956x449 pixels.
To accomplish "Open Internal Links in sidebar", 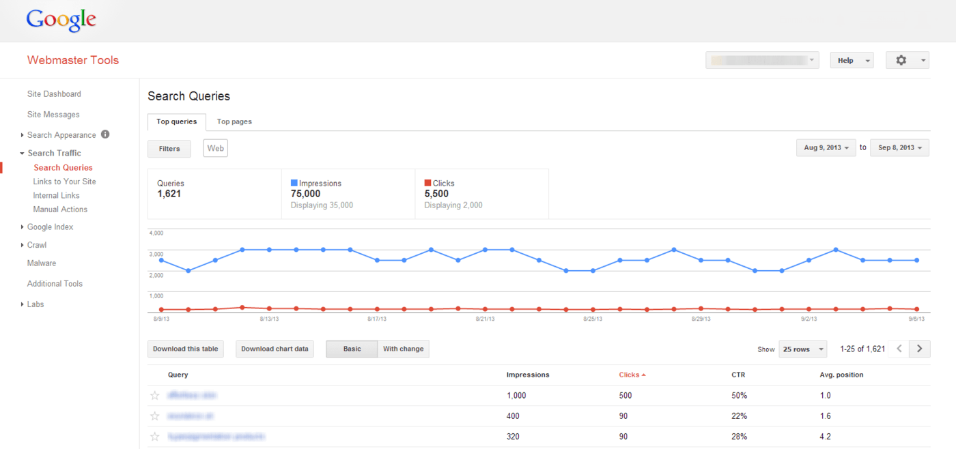I will pyautogui.click(x=57, y=196).
